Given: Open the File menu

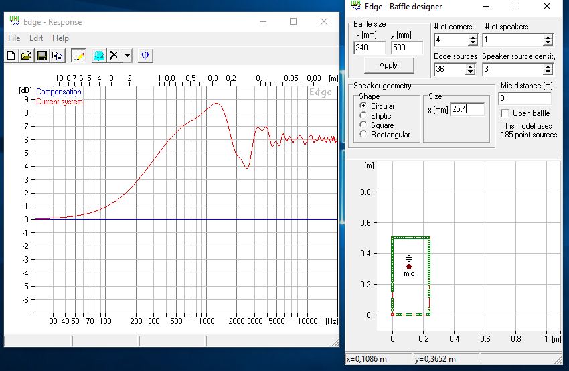Looking at the screenshot, I should (14, 38).
